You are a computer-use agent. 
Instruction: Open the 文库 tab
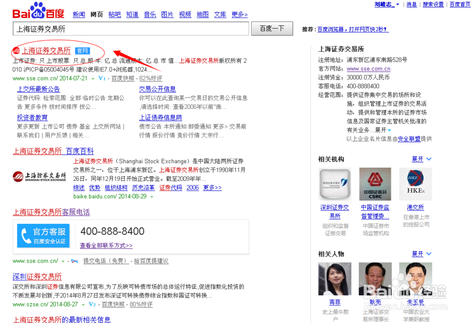click(x=220, y=15)
